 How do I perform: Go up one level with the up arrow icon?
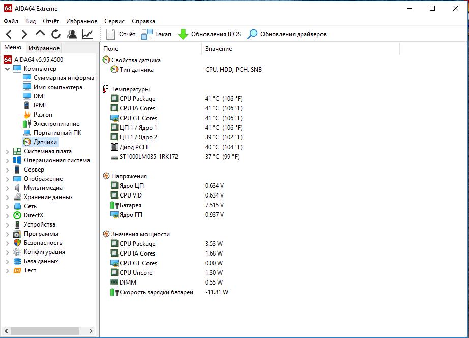(x=40, y=33)
